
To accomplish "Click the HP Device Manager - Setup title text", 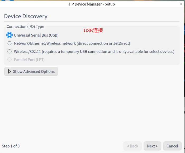I will tap(92, 4).
